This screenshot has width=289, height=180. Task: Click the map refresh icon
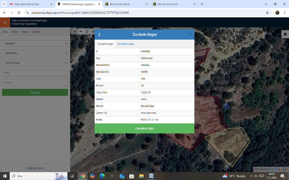(x=87, y=31)
